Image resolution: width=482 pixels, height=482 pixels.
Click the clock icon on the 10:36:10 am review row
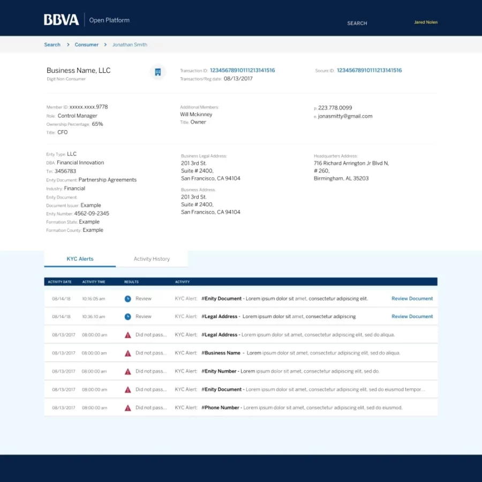[x=127, y=317]
